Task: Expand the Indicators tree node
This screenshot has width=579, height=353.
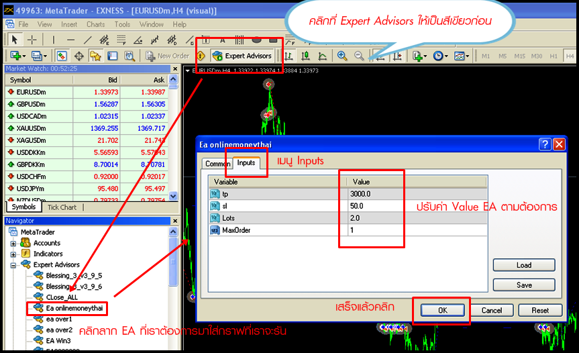Action: click(x=13, y=254)
